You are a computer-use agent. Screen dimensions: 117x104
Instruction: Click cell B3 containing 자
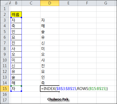coord(16,20)
